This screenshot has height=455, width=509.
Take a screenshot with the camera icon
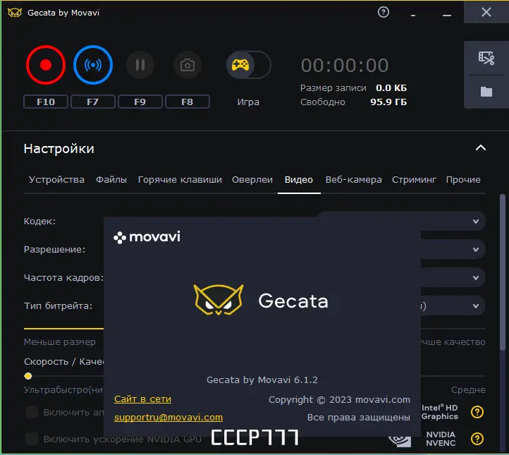tap(188, 65)
